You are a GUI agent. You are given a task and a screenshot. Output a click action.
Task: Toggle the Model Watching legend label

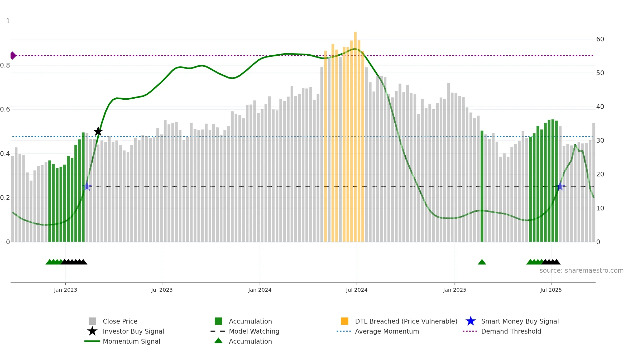click(x=254, y=331)
